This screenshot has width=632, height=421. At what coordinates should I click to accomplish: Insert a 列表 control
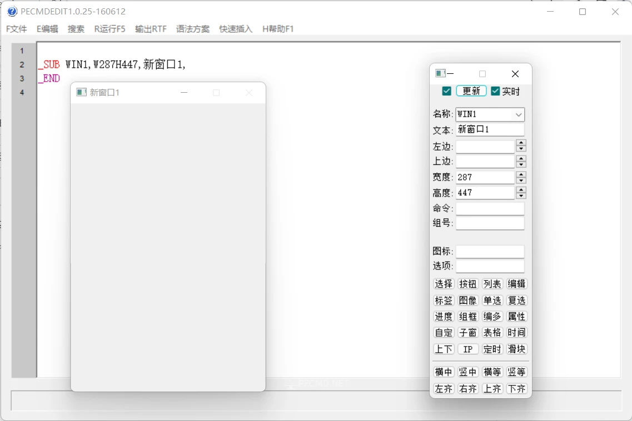point(492,284)
